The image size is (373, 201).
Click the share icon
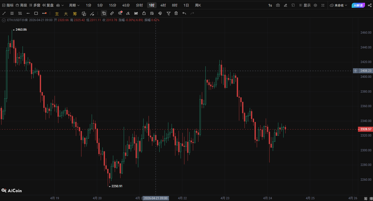pyautogui.click(x=369, y=5)
